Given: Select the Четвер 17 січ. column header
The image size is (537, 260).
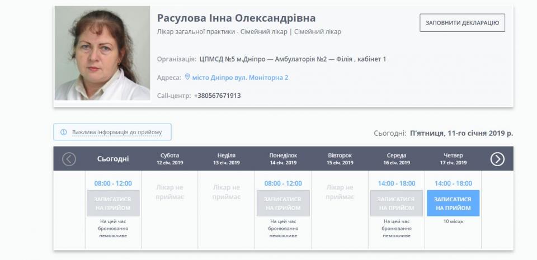Looking at the screenshot, I should click(453, 159).
